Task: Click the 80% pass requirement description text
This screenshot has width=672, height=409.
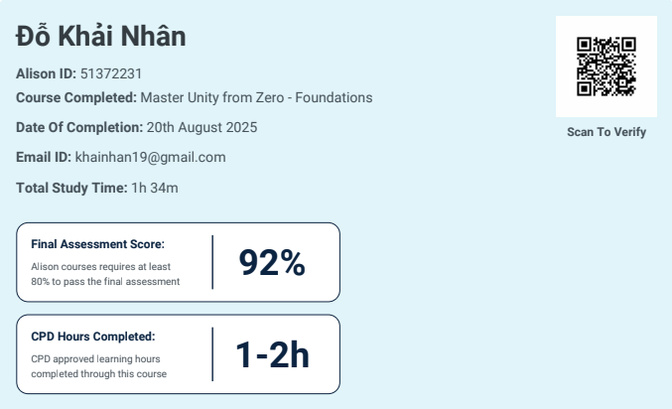Action: click(105, 273)
